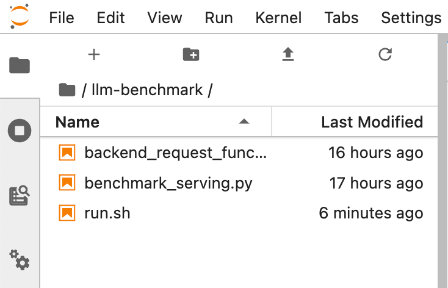
Task: Click the Jupyter logo
Action: tap(19, 16)
